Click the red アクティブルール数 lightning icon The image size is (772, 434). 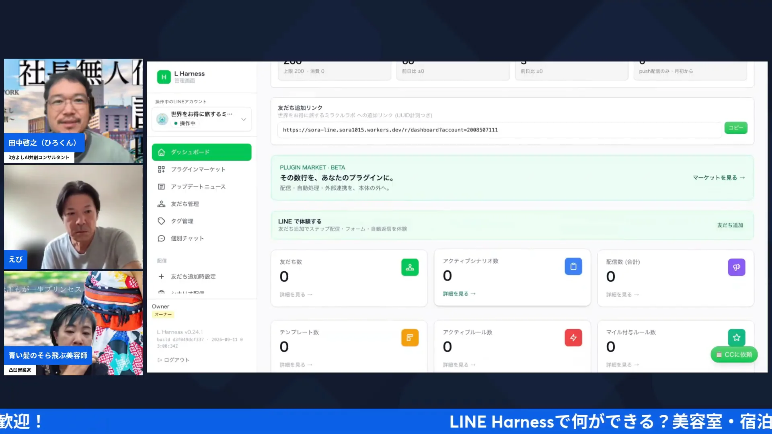[573, 338]
